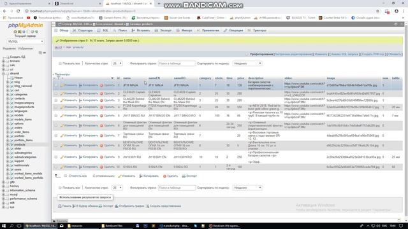The height and width of the screenshot is (229, 408).
Task: Expand the hockey database node
Action: pos(3,186)
